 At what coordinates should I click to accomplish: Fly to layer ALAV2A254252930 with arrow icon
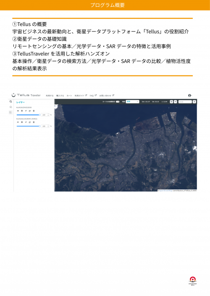point(26,111)
